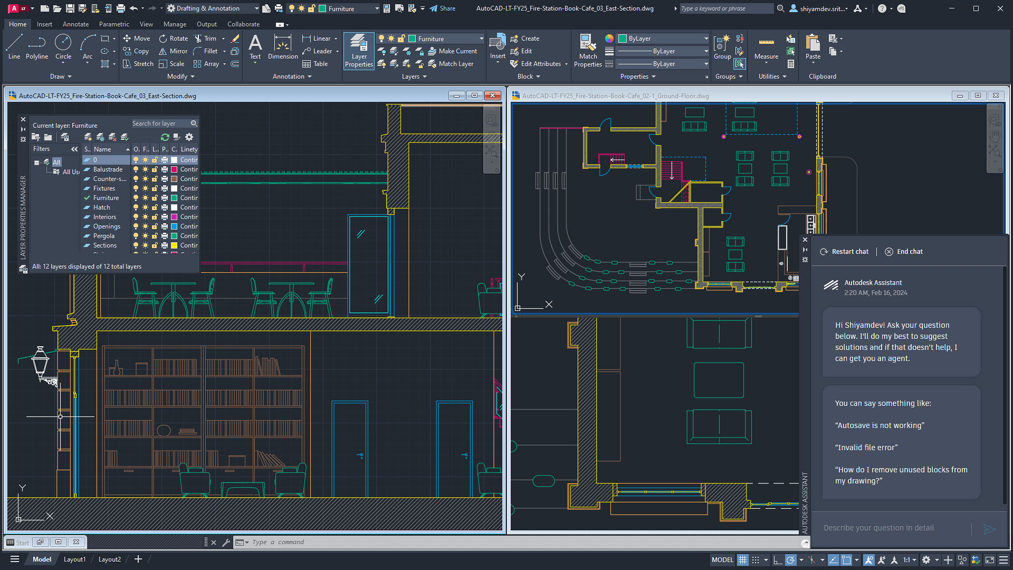Open the ByLayer color dropdown

pyautogui.click(x=706, y=38)
